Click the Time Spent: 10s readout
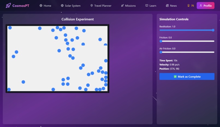This screenshot has width=220, height=127. (168, 61)
